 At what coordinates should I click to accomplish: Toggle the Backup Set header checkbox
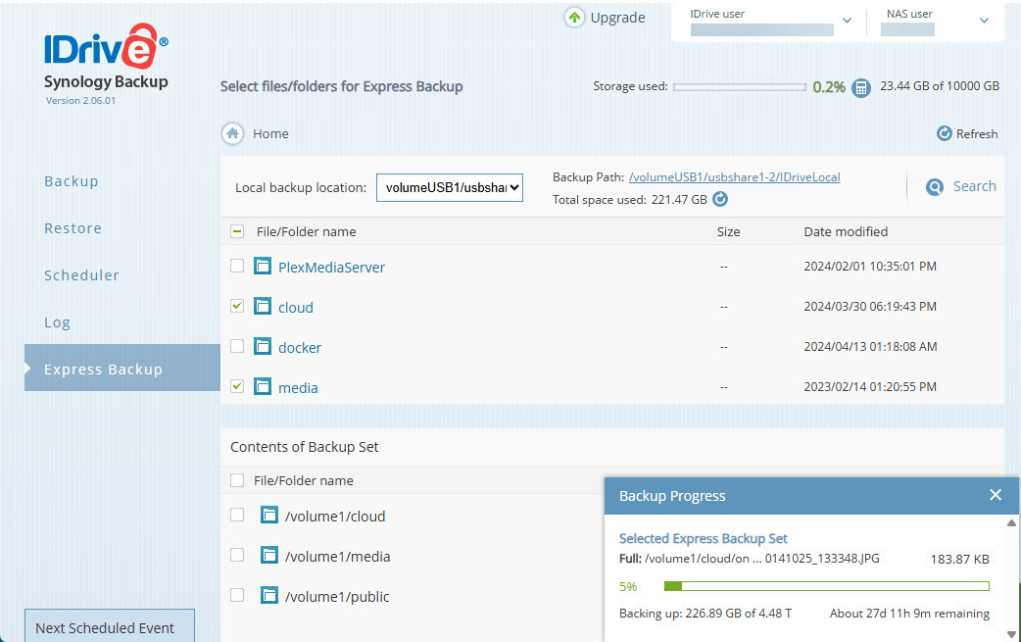point(237,480)
